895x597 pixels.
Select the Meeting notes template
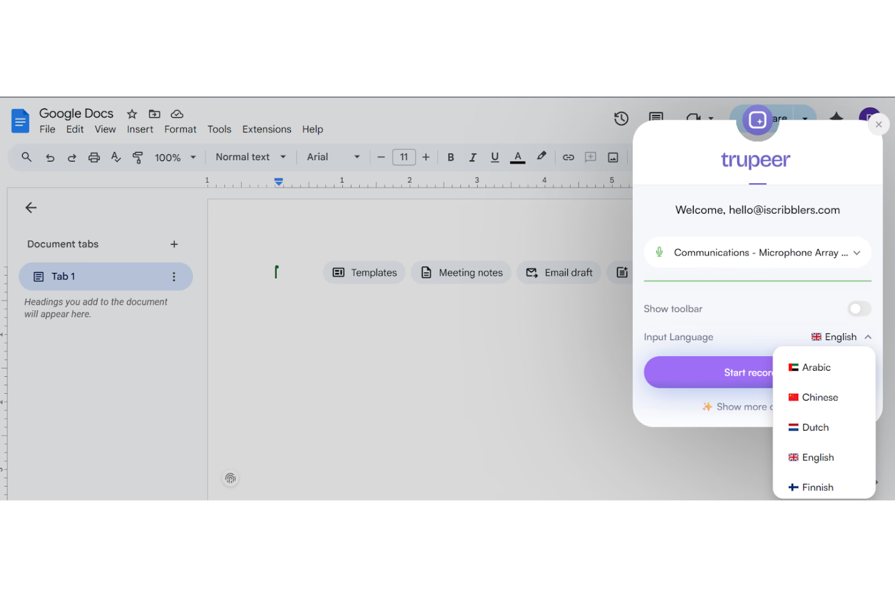[461, 272]
